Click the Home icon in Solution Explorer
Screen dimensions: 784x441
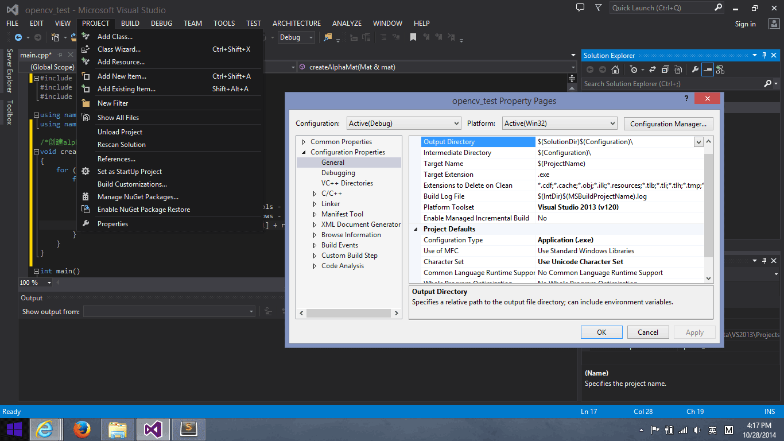pyautogui.click(x=615, y=69)
